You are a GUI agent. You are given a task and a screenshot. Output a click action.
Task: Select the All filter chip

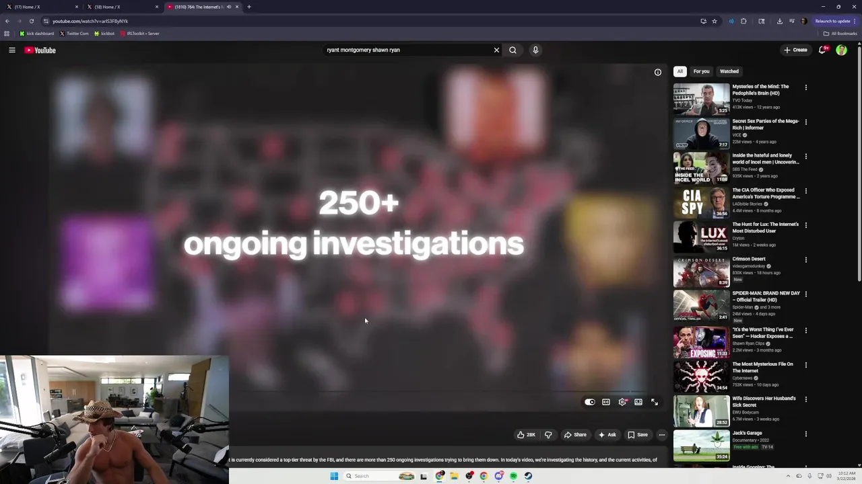tap(680, 71)
